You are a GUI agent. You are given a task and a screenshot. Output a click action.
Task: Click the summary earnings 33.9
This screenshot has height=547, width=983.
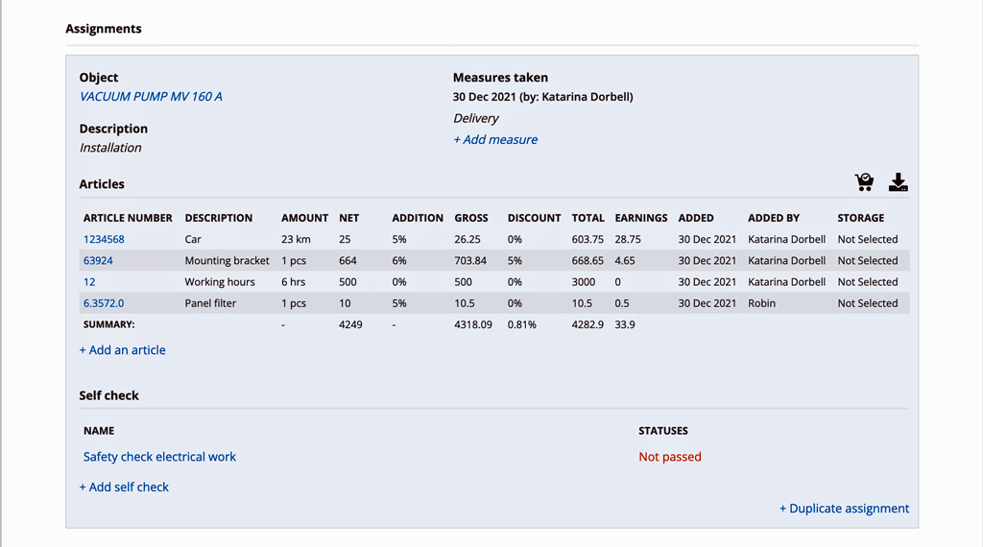[625, 324]
